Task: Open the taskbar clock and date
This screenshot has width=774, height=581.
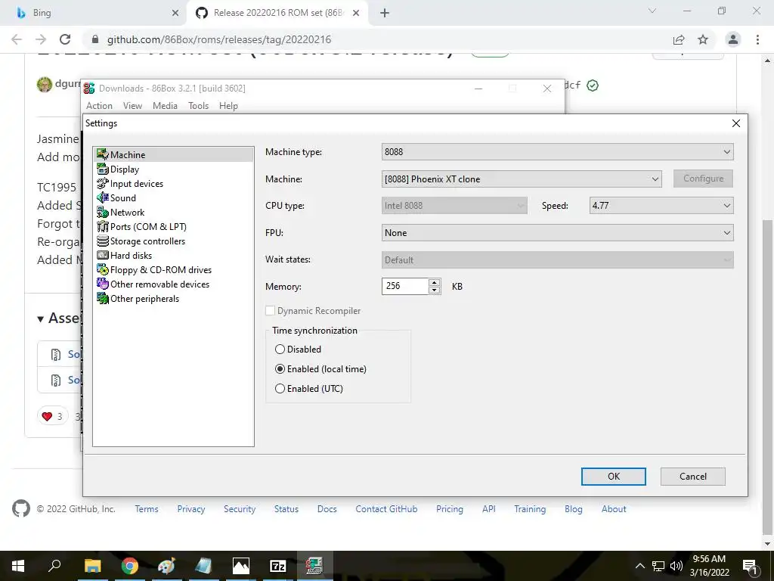Action: pos(709,566)
